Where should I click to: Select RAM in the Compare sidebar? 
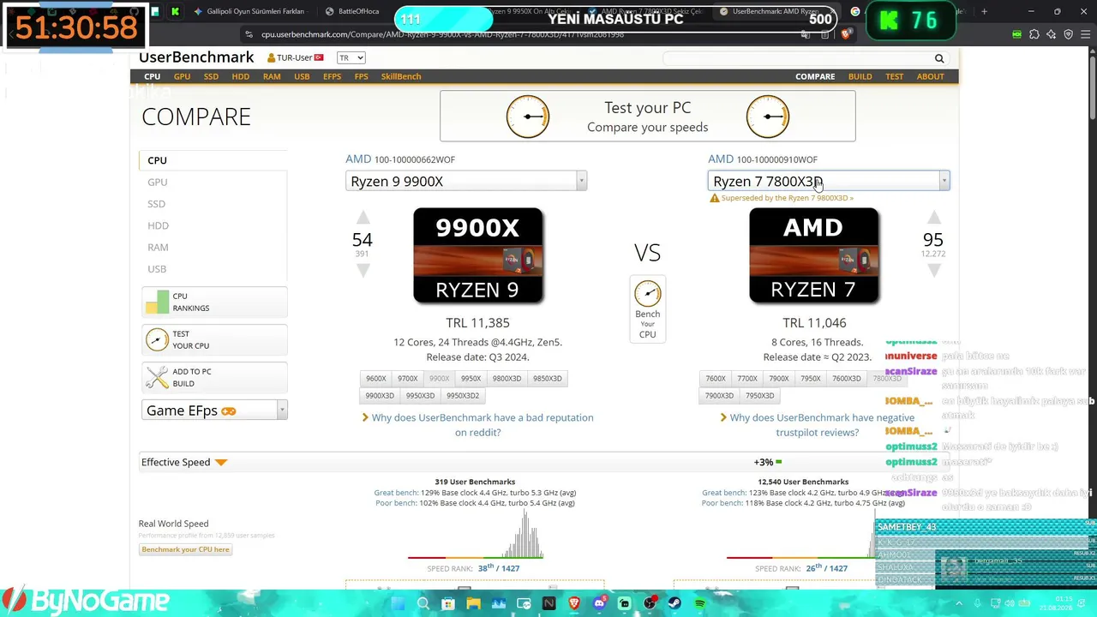pos(158,247)
